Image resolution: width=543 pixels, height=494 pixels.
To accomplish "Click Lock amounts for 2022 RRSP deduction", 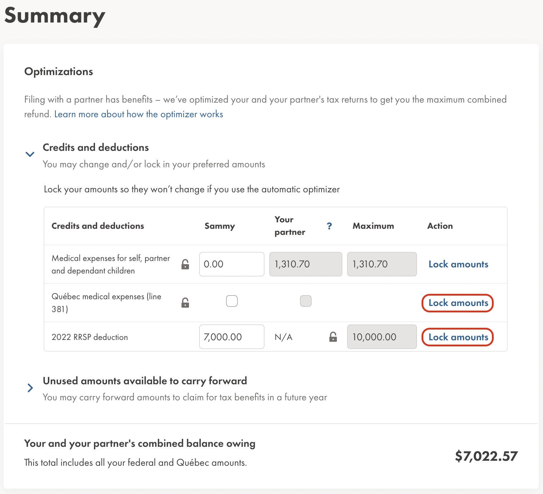I will (x=458, y=337).
